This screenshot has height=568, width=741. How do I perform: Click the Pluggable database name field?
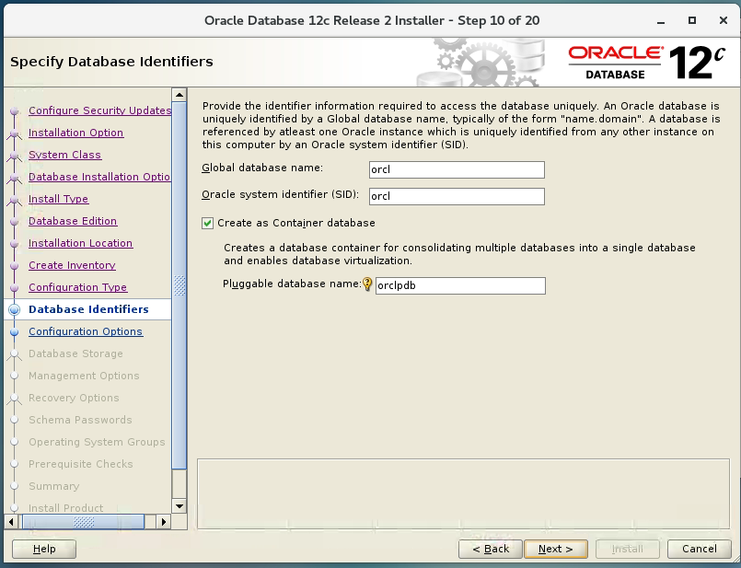pyautogui.click(x=460, y=285)
